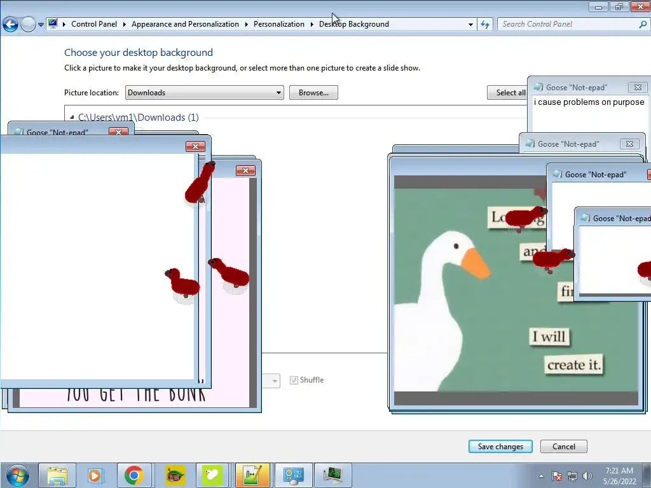This screenshot has width=651, height=488.
Task: Show hidden tray icons arrow
Action: pyautogui.click(x=541, y=476)
